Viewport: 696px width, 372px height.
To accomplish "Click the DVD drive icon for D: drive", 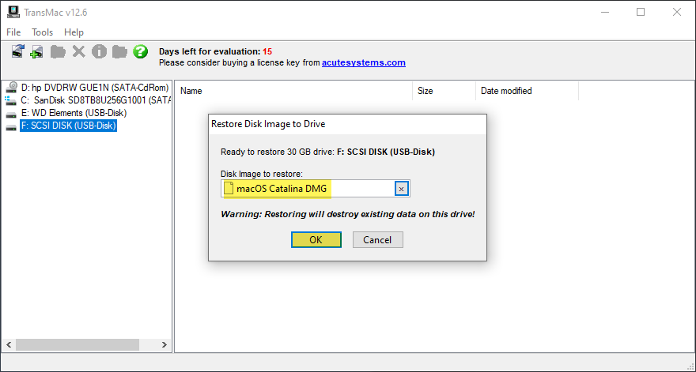I will (x=12, y=88).
